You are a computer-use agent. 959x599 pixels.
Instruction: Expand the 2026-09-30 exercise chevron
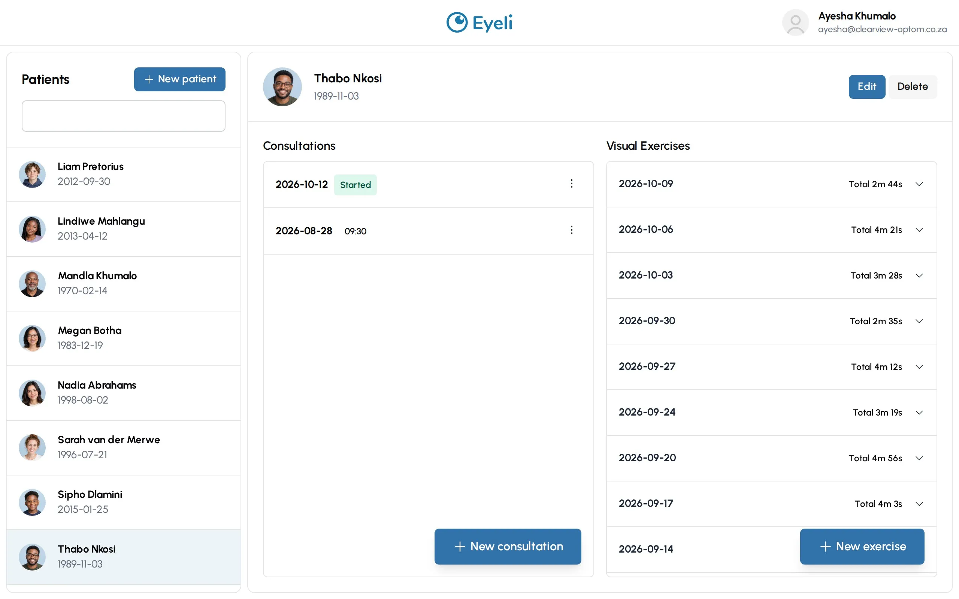coord(919,321)
